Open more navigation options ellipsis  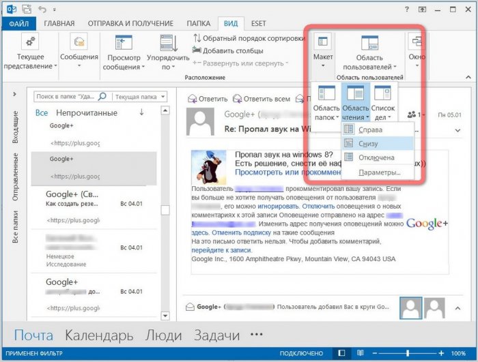coord(256,335)
